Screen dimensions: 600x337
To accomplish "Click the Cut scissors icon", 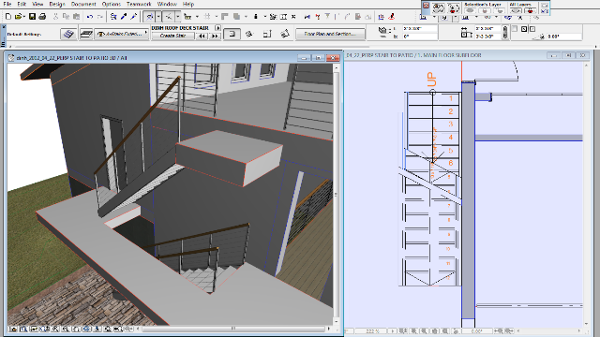I will [56, 17].
